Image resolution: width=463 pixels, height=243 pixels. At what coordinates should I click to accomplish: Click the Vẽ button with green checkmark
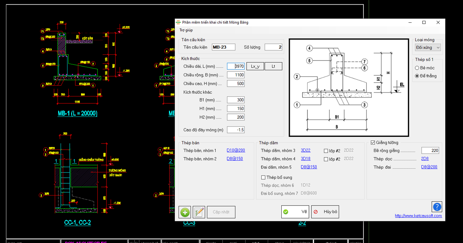click(x=295, y=212)
